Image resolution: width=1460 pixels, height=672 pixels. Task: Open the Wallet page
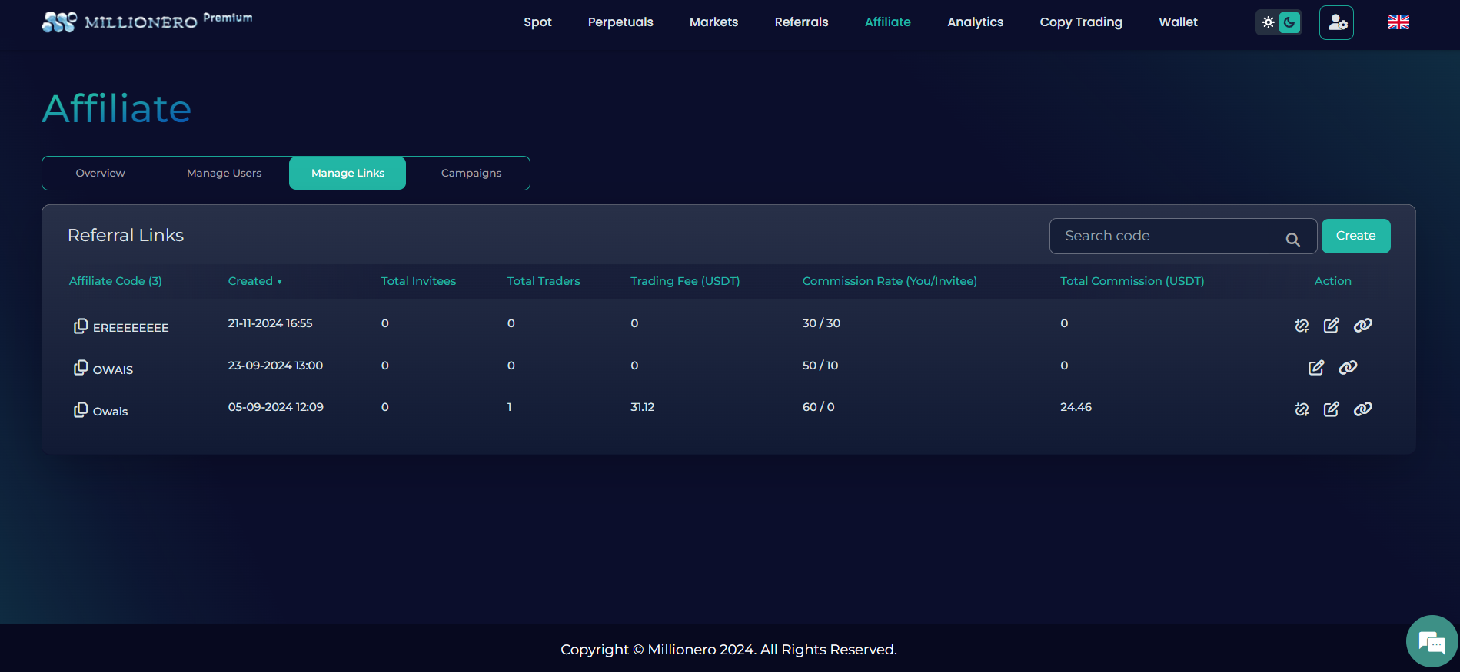(x=1178, y=22)
